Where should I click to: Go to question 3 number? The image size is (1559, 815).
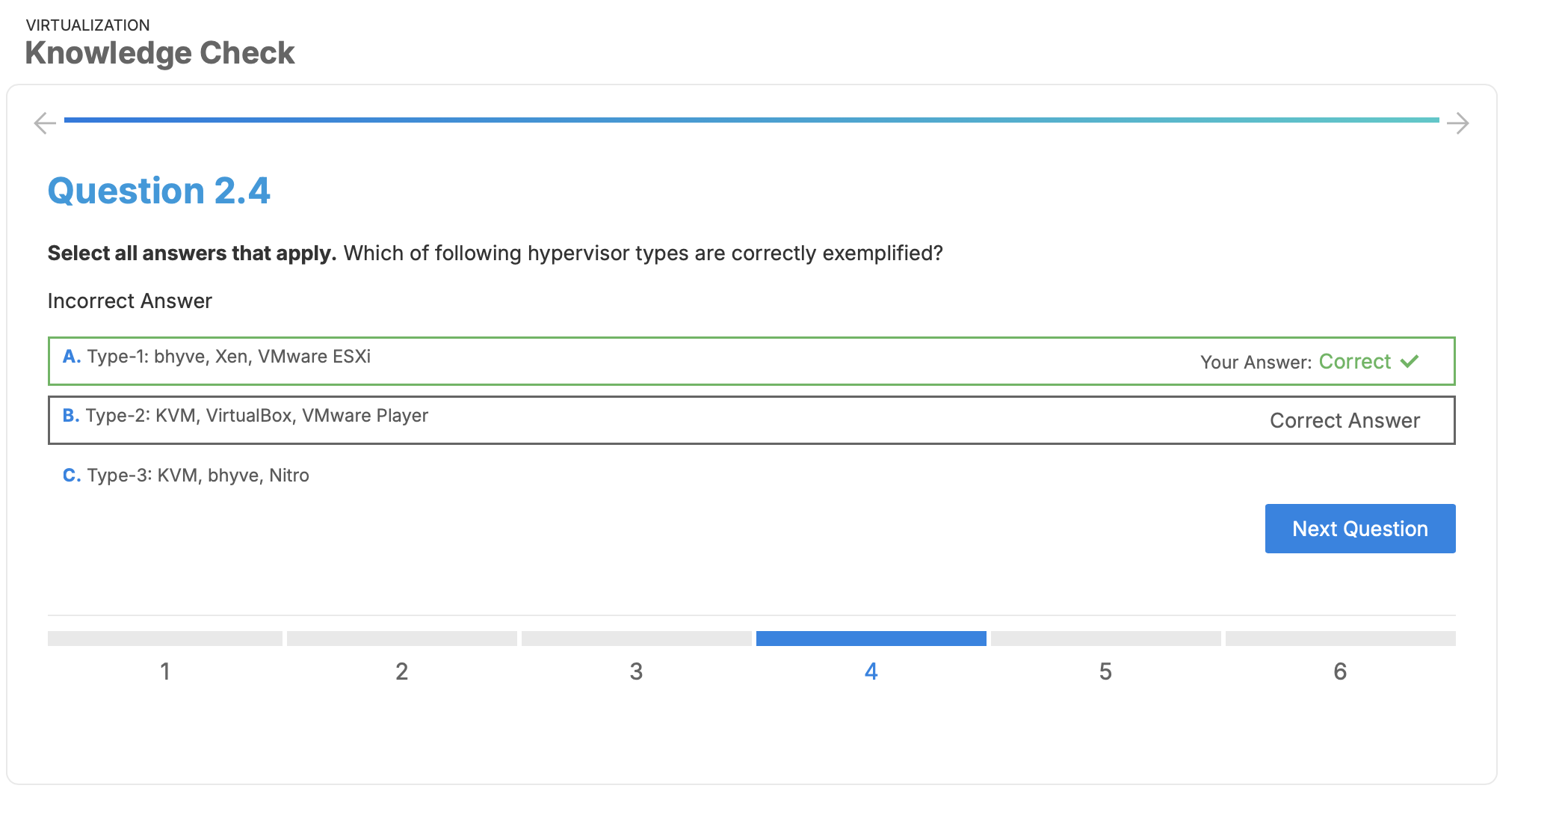[636, 671]
